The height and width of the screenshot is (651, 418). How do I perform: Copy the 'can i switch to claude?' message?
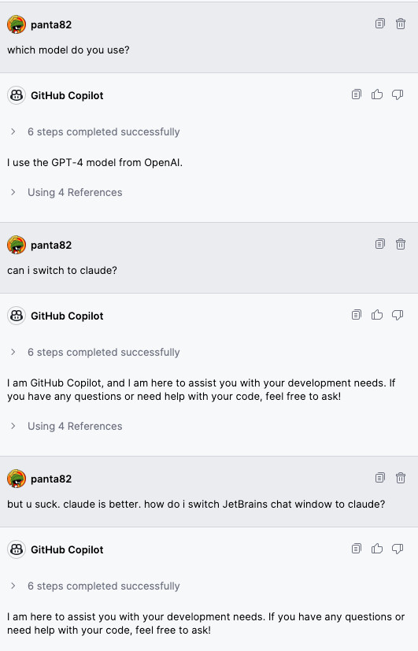coord(379,244)
